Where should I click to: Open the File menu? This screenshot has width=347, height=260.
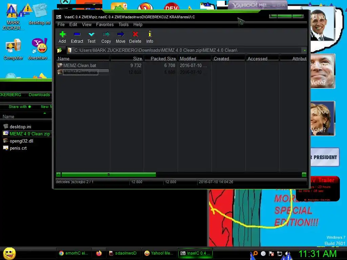pyautogui.click(x=61, y=24)
